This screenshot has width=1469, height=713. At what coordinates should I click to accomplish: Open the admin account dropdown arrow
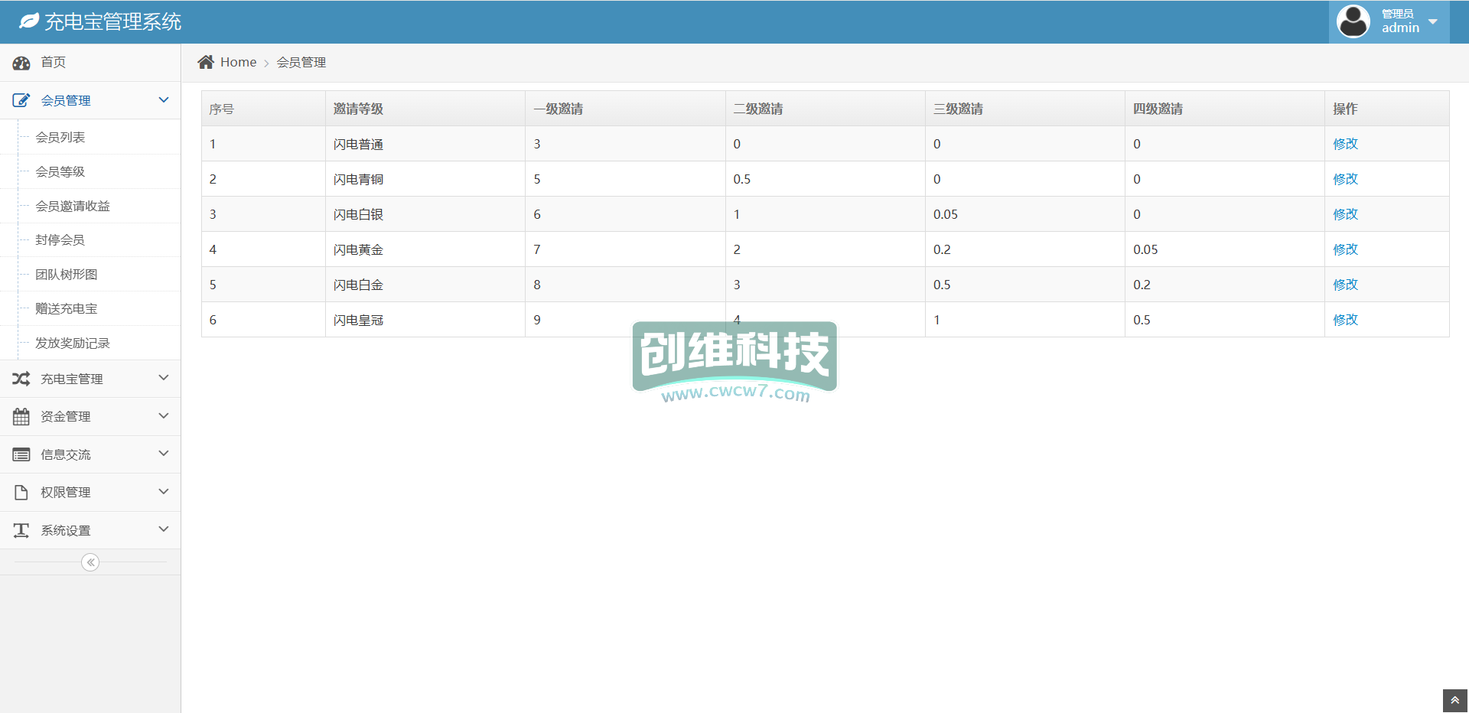pyautogui.click(x=1433, y=21)
